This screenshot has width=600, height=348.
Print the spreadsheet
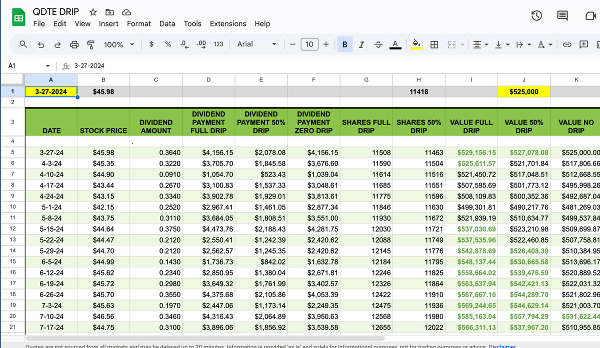(x=74, y=44)
